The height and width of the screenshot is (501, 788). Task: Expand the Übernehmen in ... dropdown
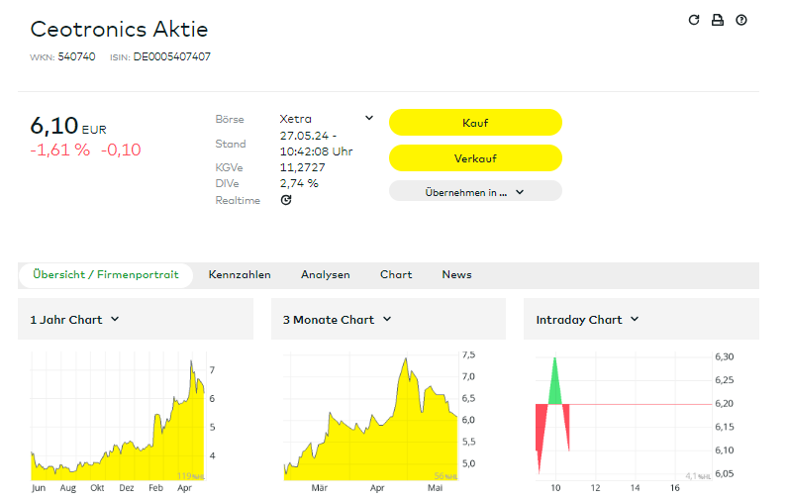point(475,191)
